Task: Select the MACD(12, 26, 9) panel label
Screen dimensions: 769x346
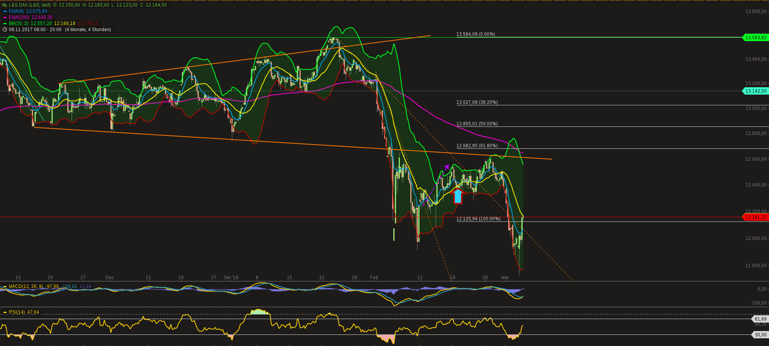Action: [x=26, y=286]
